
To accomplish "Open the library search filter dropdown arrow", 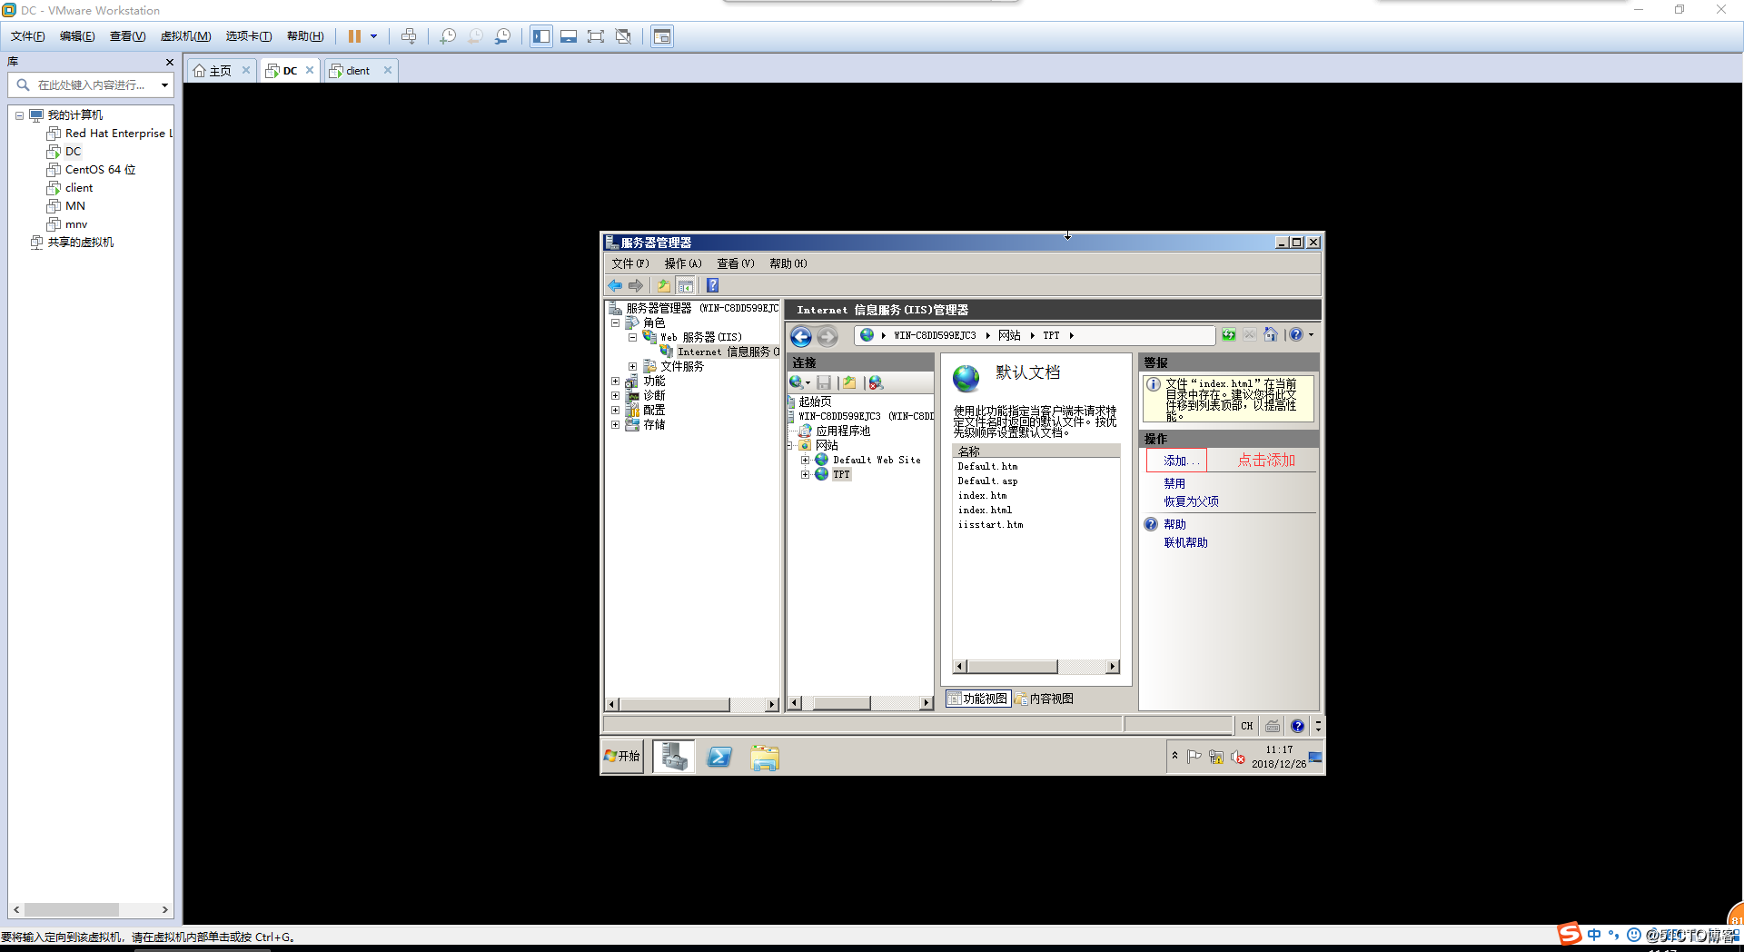I will click(x=164, y=85).
